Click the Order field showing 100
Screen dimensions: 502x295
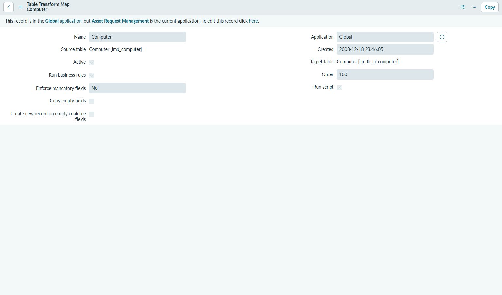click(x=385, y=74)
